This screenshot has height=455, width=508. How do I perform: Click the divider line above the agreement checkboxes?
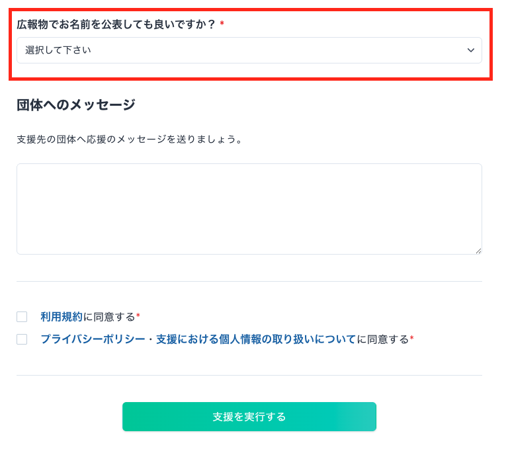click(x=249, y=282)
